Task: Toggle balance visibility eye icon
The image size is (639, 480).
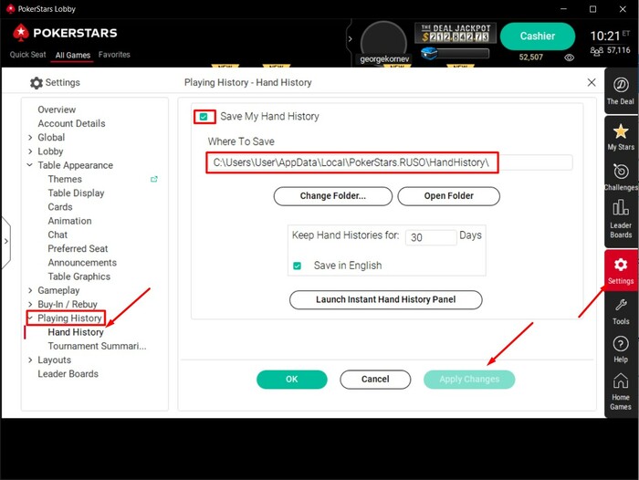Action: tap(570, 57)
